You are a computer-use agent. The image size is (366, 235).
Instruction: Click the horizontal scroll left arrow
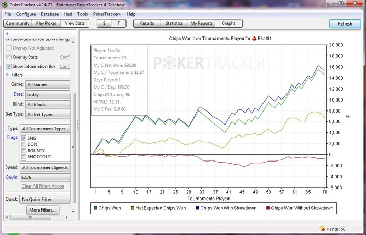[x=7, y=217]
